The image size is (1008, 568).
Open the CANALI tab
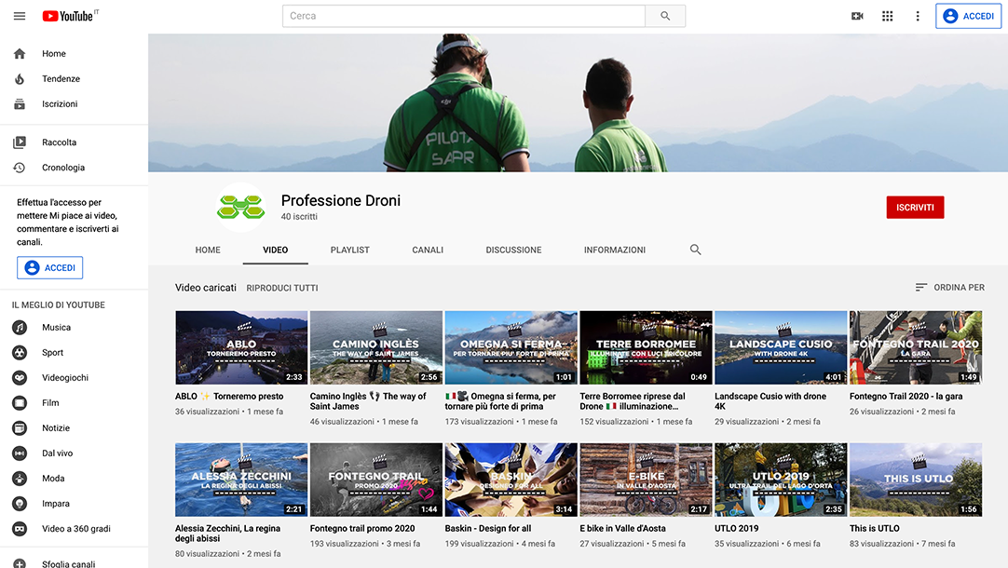428,250
